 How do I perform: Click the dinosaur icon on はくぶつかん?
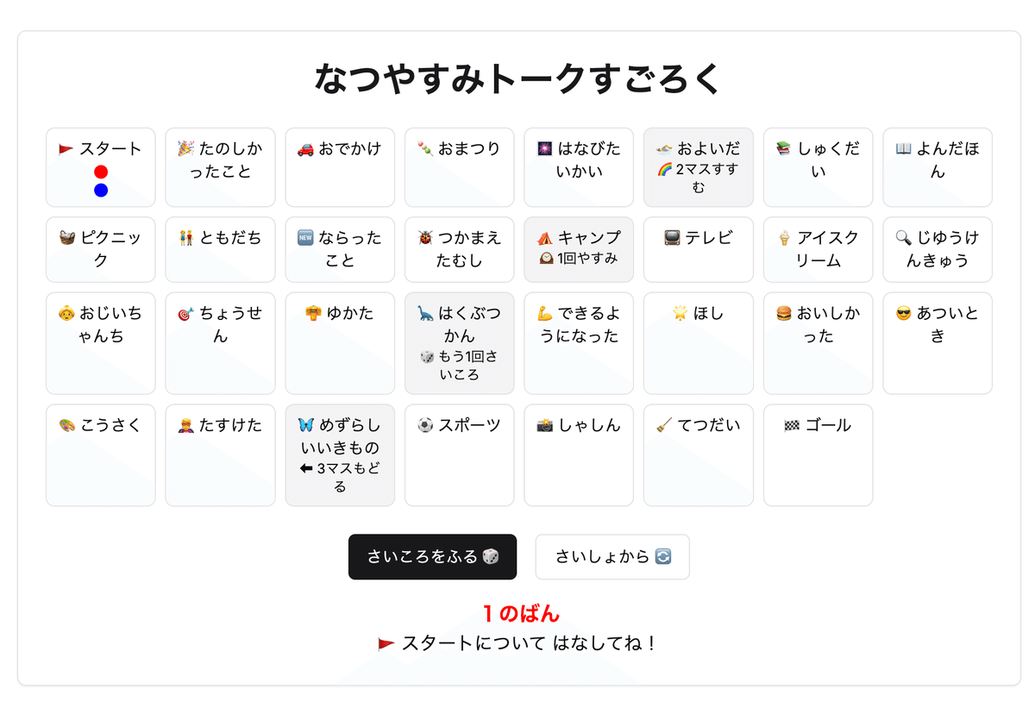(x=425, y=314)
